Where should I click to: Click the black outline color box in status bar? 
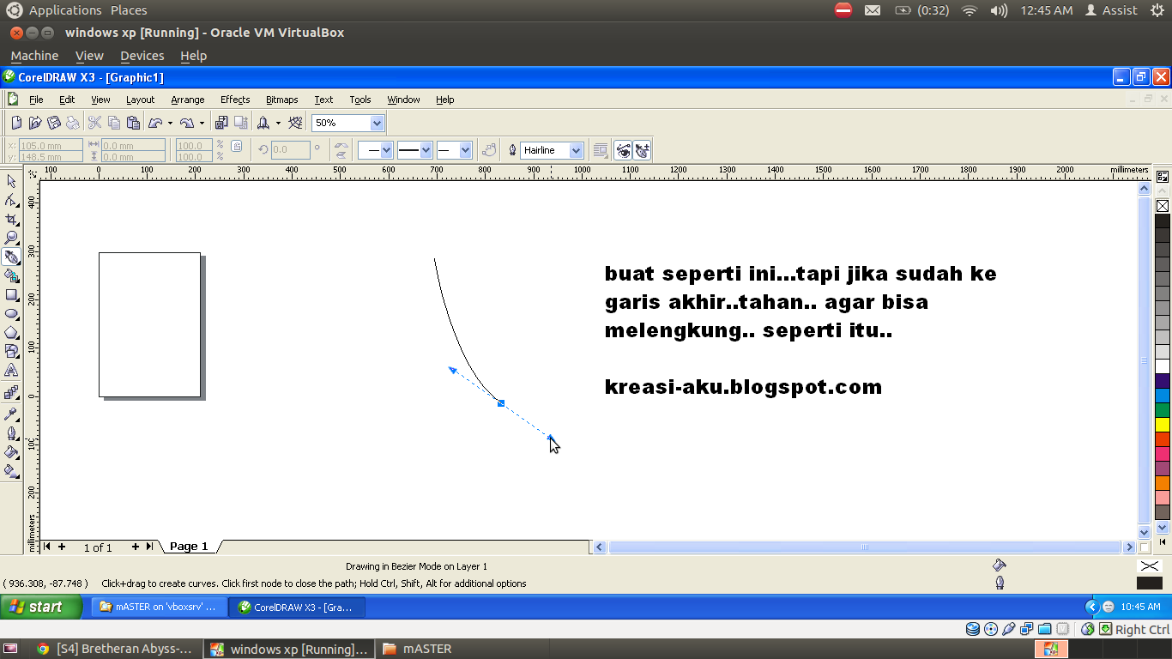coord(1149,583)
